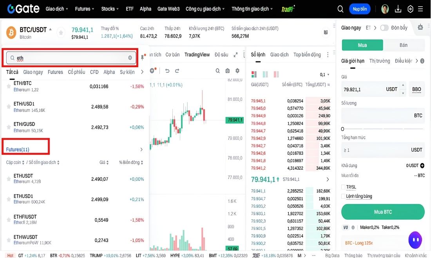Clear the eth search text
Screen dimensions: 431x258
coord(130,57)
